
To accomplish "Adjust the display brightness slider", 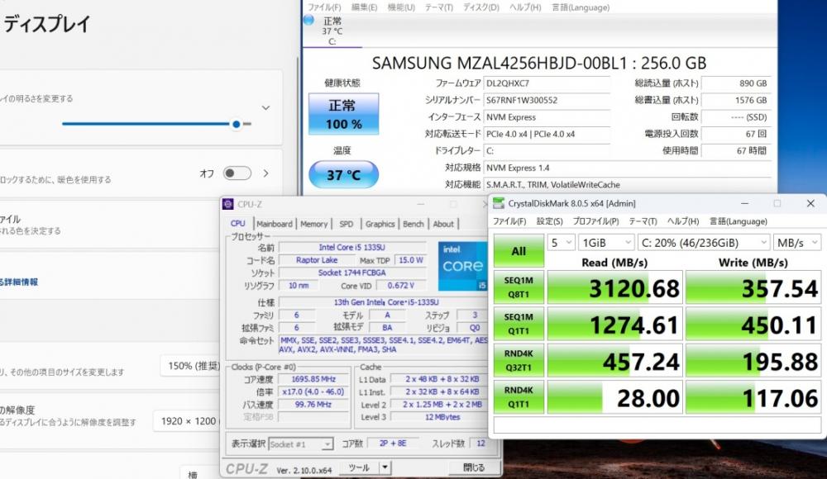I will point(156,124).
